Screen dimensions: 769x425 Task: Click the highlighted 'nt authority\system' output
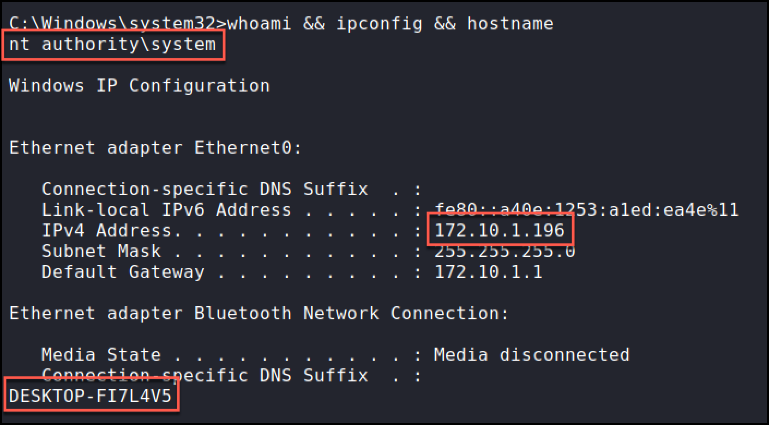coord(112,45)
